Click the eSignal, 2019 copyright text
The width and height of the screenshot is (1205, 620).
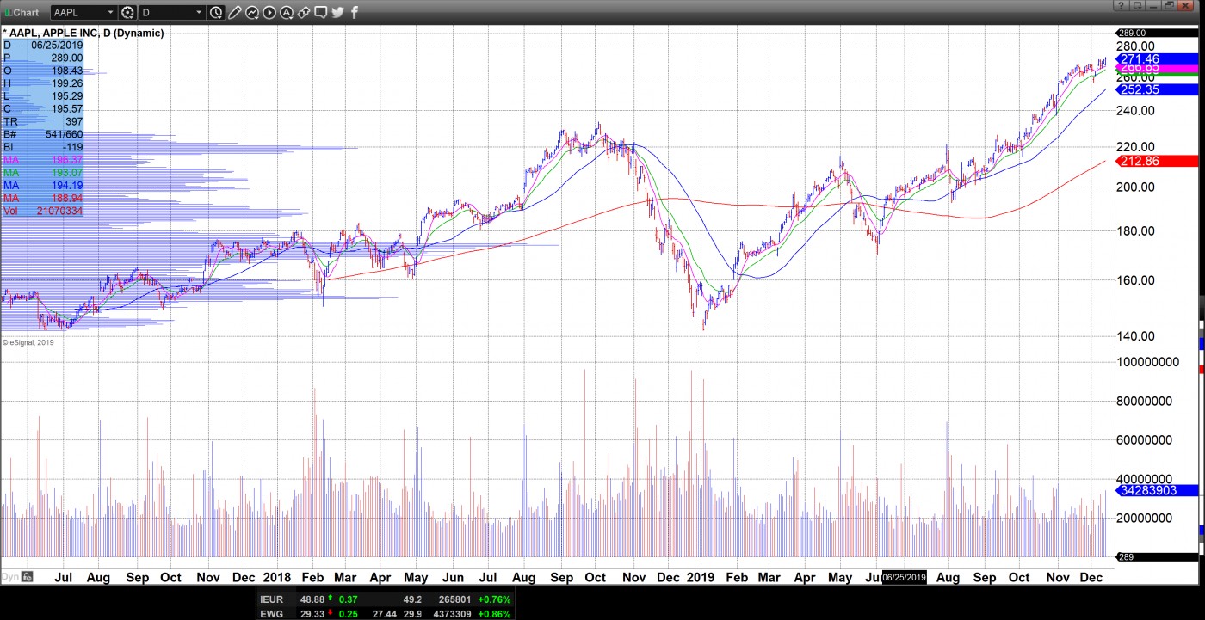coord(28,342)
